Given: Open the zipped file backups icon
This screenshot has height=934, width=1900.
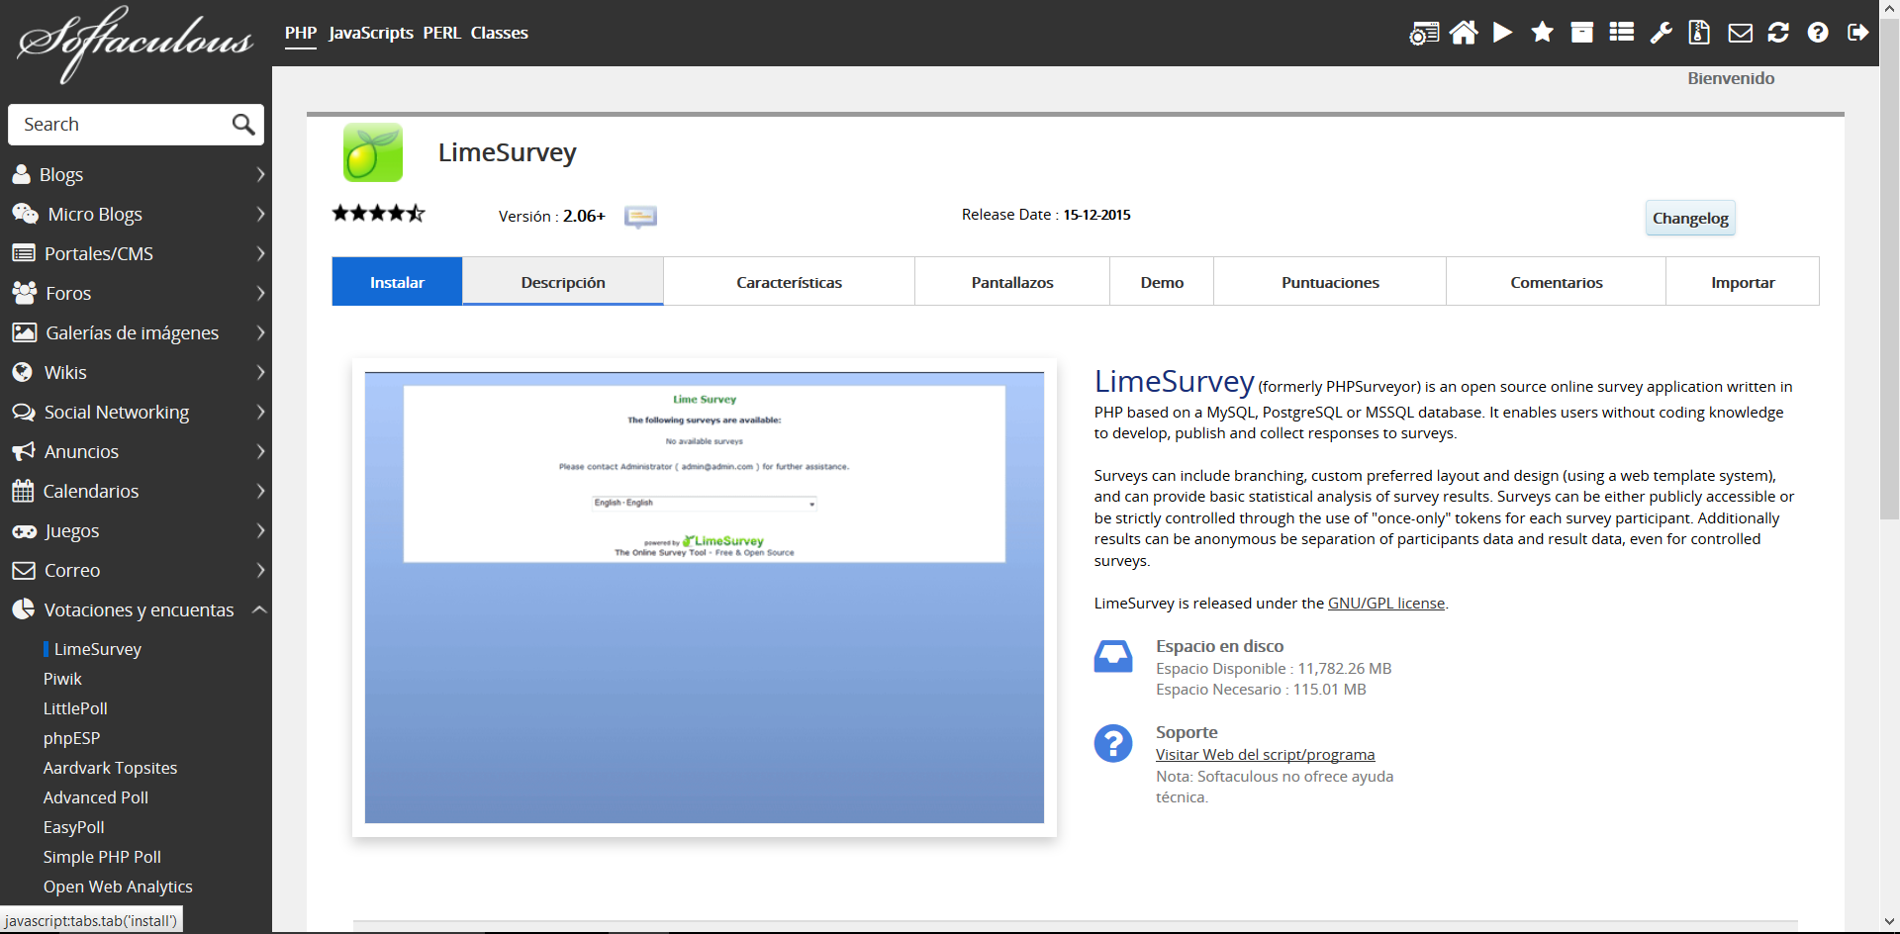Looking at the screenshot, I should (1699, 33).
